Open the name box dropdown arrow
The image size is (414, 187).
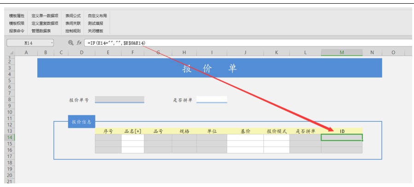click(x=52, y=43)
